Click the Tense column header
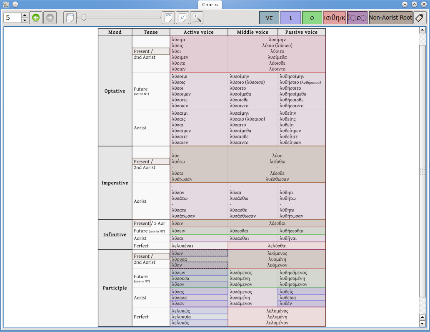This screenshot has height=332, width=430. pyautogui.click(x=151, y=32)
